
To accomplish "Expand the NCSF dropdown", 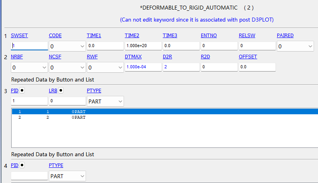I will click(67, 68).
